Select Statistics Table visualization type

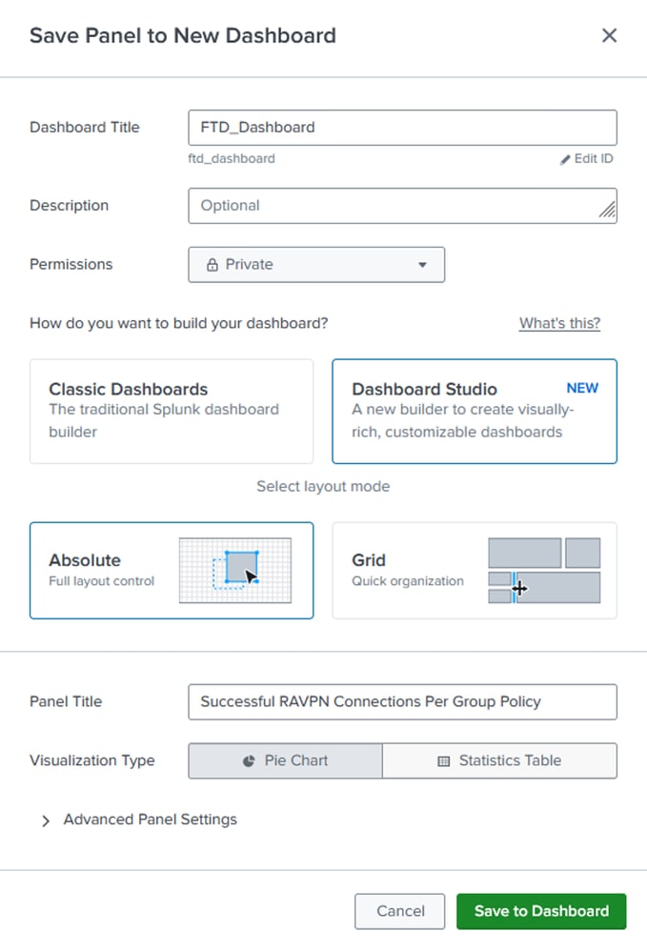tap(499, 760)
